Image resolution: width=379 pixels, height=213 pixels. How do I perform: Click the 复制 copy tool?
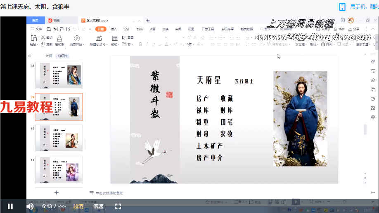point(47,44)
